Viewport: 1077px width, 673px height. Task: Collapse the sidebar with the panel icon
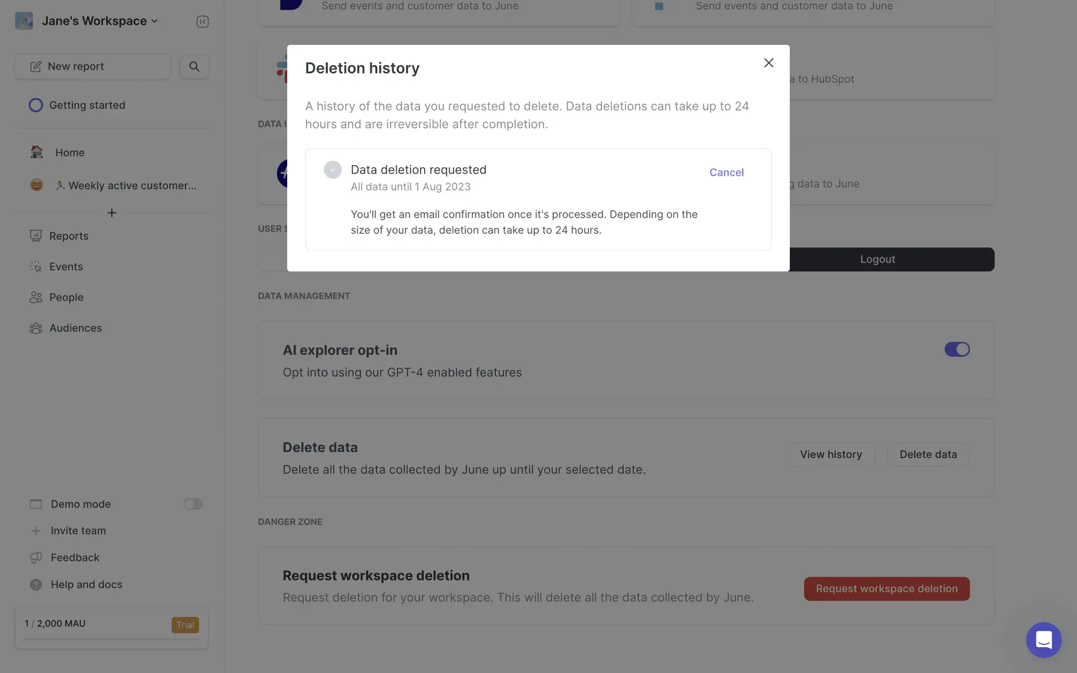pos(202,21)
